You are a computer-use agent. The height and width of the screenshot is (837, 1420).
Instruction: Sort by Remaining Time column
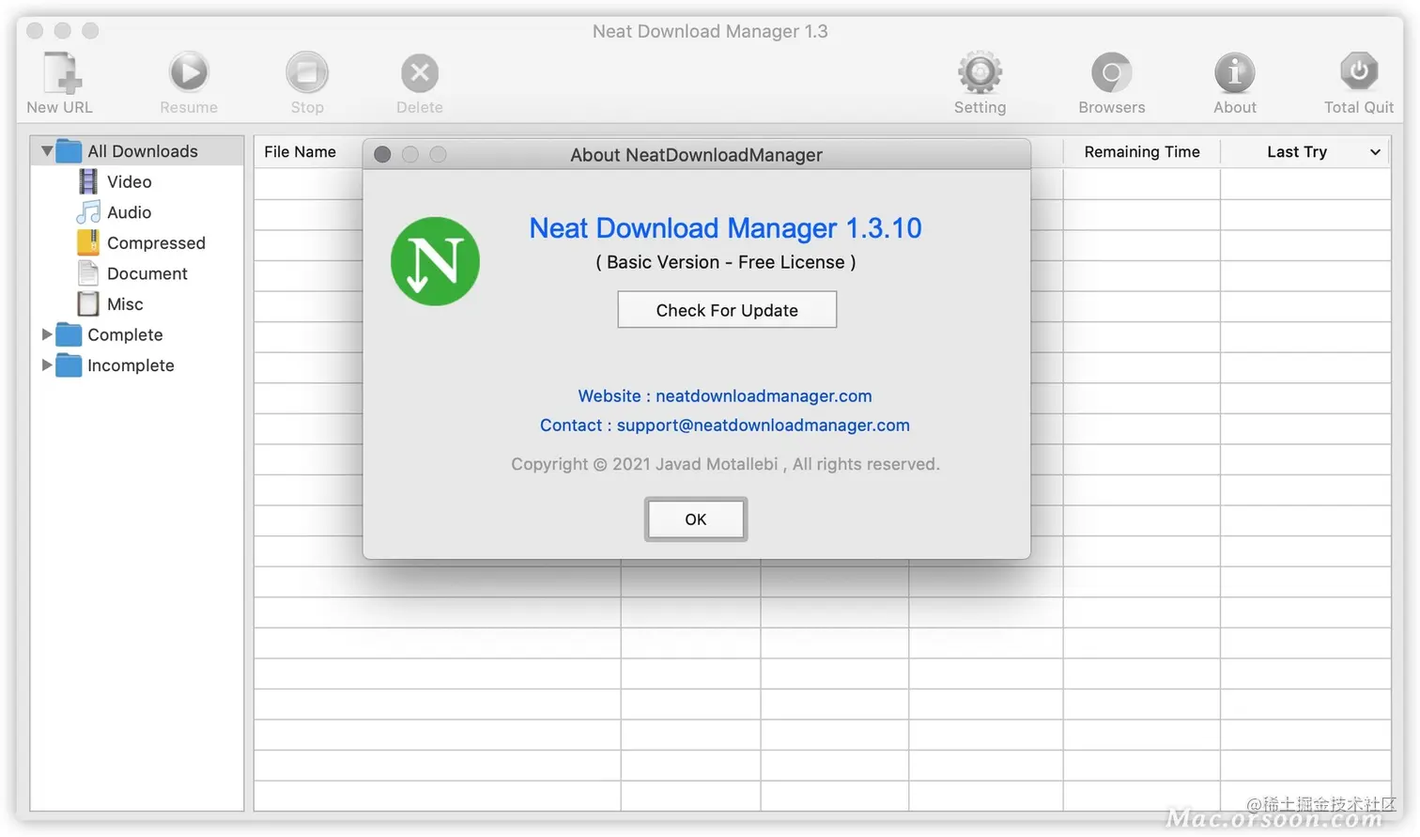[1142, 152]
